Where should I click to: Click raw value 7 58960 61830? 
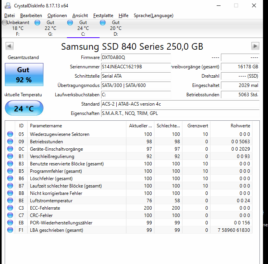click(234, 230)
